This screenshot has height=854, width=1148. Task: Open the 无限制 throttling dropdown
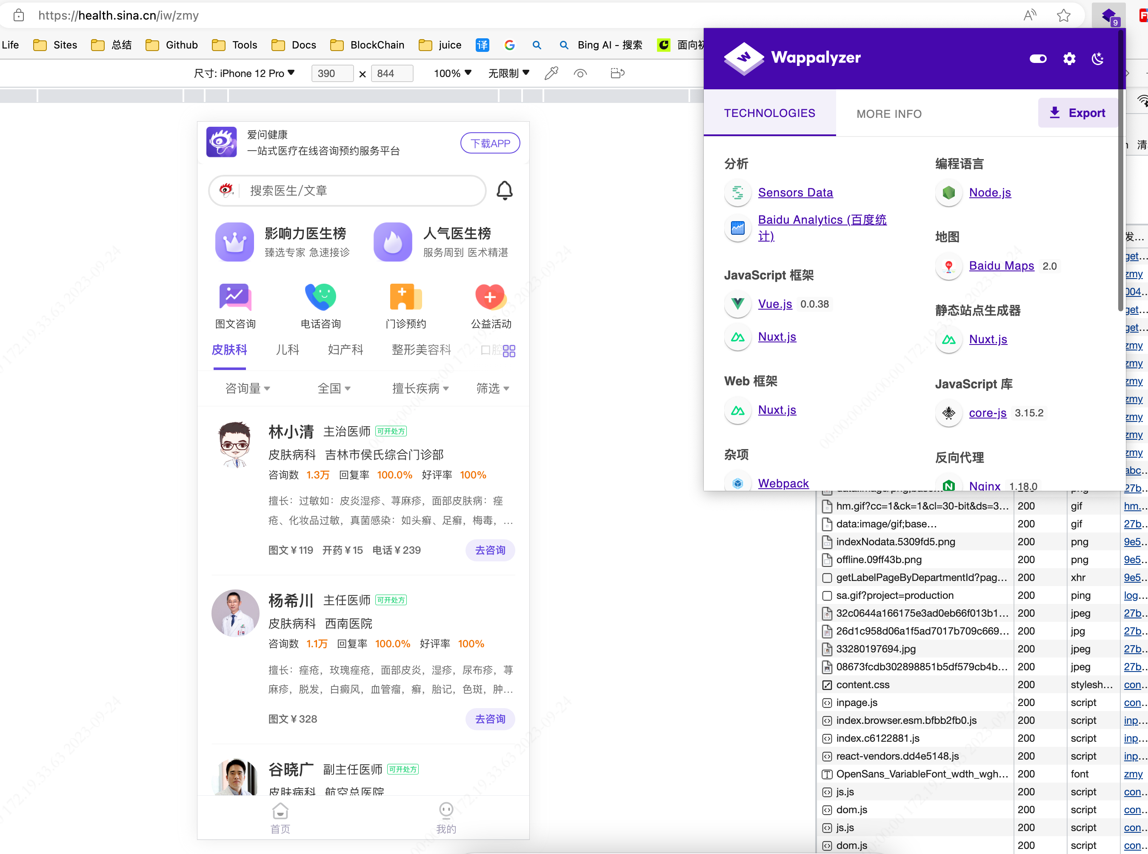[x=509, y=74]
